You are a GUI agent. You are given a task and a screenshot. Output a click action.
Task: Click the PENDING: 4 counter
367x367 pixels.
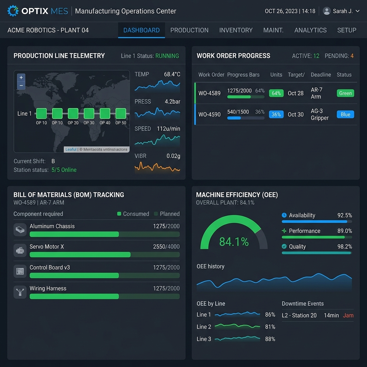[339, 56]
